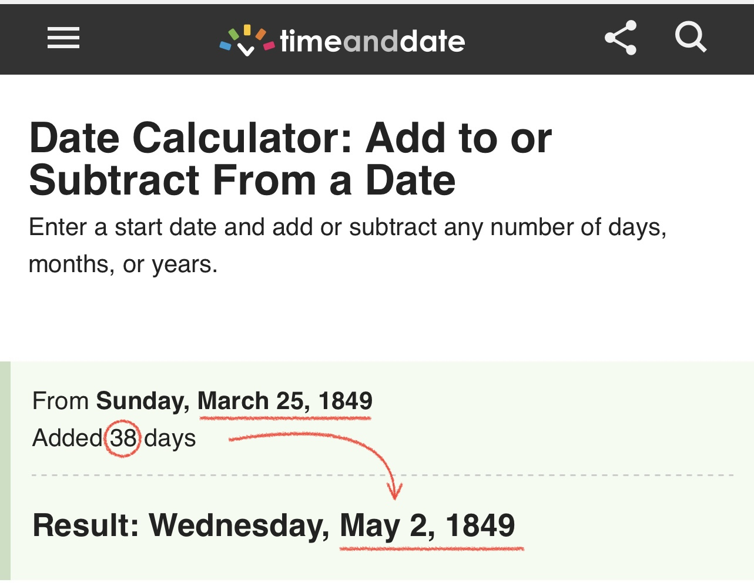Click the share icon in the header
The image size is (754, 586).
click(621, 38)
